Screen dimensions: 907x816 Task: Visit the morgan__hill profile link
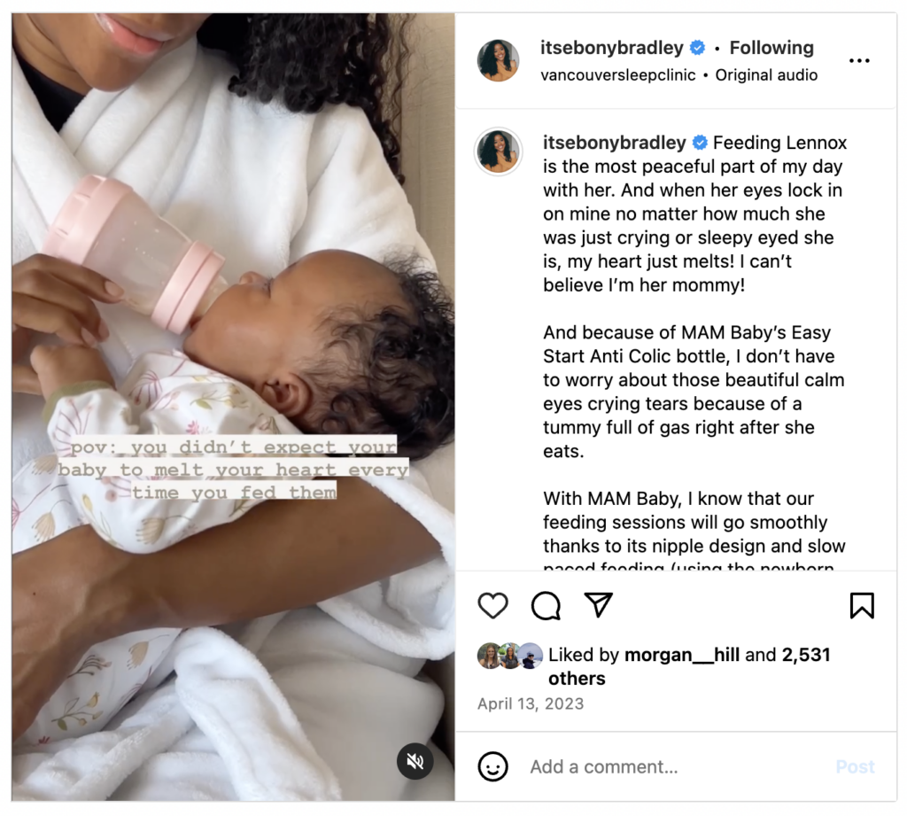(682, 655)
